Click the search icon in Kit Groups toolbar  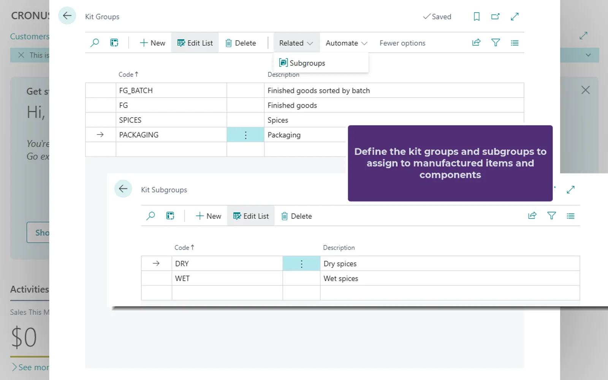tap(95, 43)
